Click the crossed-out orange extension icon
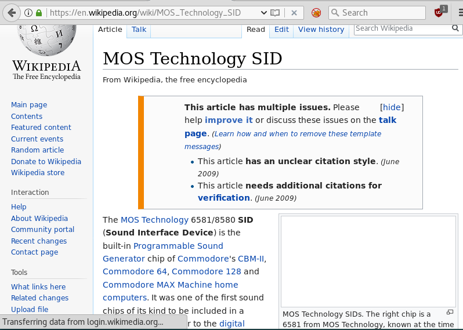 pos(316,13)
